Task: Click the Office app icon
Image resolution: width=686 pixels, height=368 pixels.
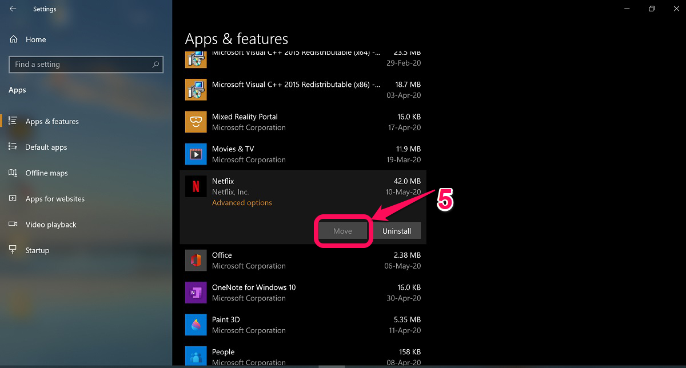Action: click(196, 260)
